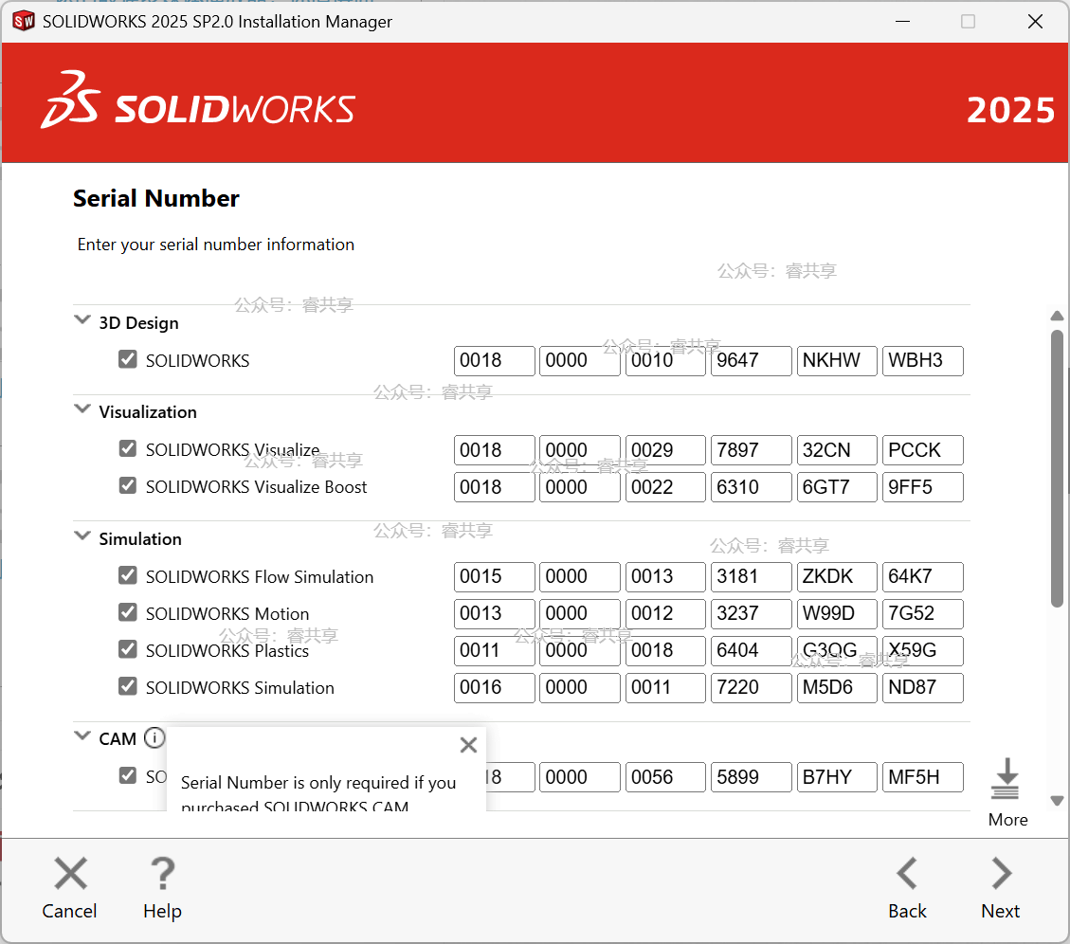1070x944 pixels.
Task: Click Simulation serial field containing 0016
Action: point(494,688)
